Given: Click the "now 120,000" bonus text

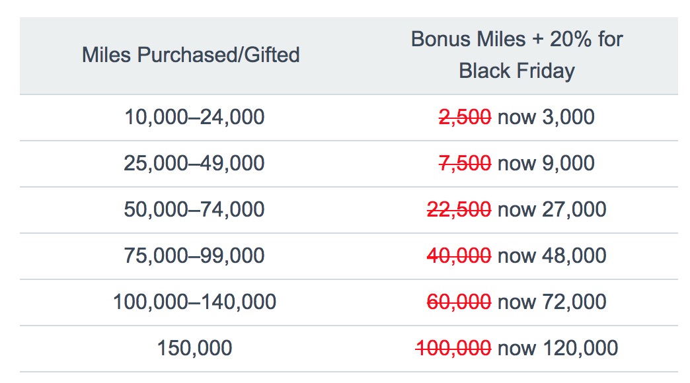Looking at the screenshot, I should pos(558,348).
